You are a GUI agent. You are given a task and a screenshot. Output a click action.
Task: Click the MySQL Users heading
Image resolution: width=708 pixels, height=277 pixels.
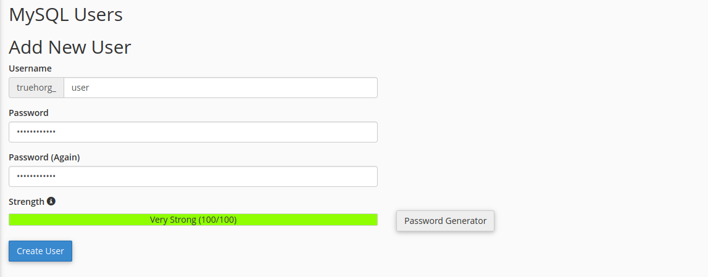[66, 14]
